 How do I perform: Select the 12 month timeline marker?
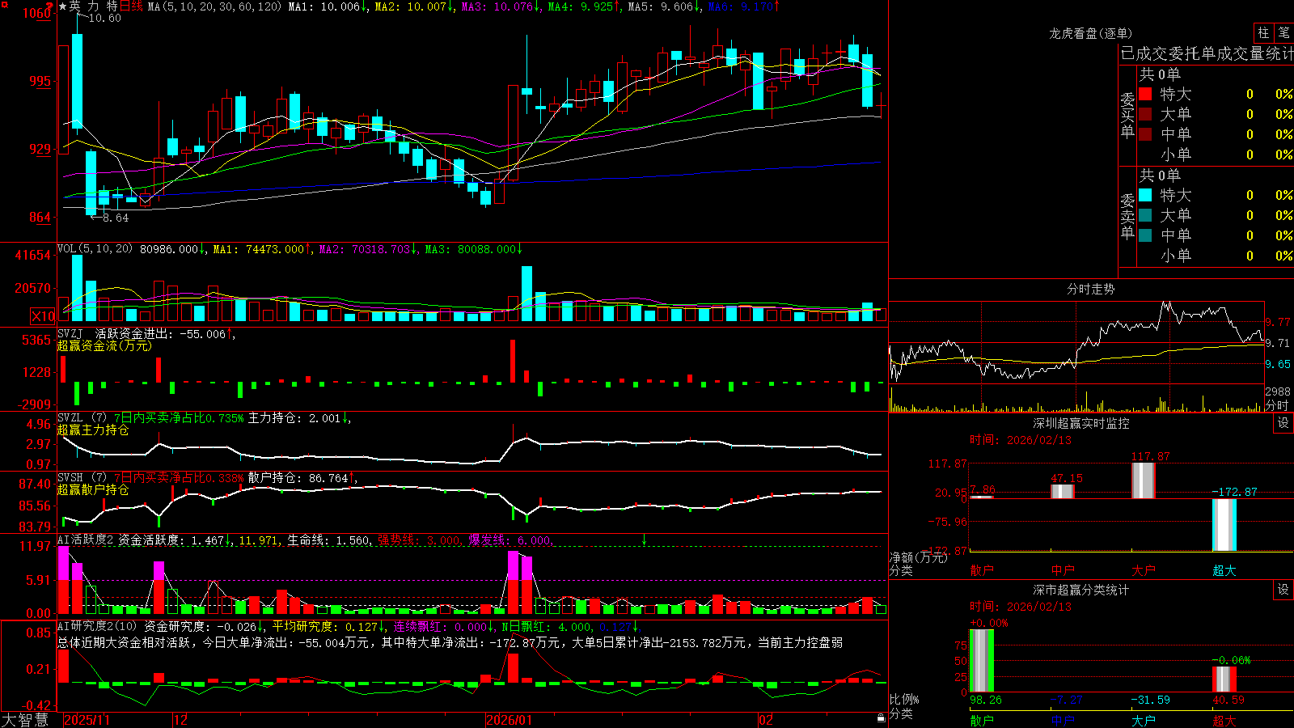pos(180,720)
